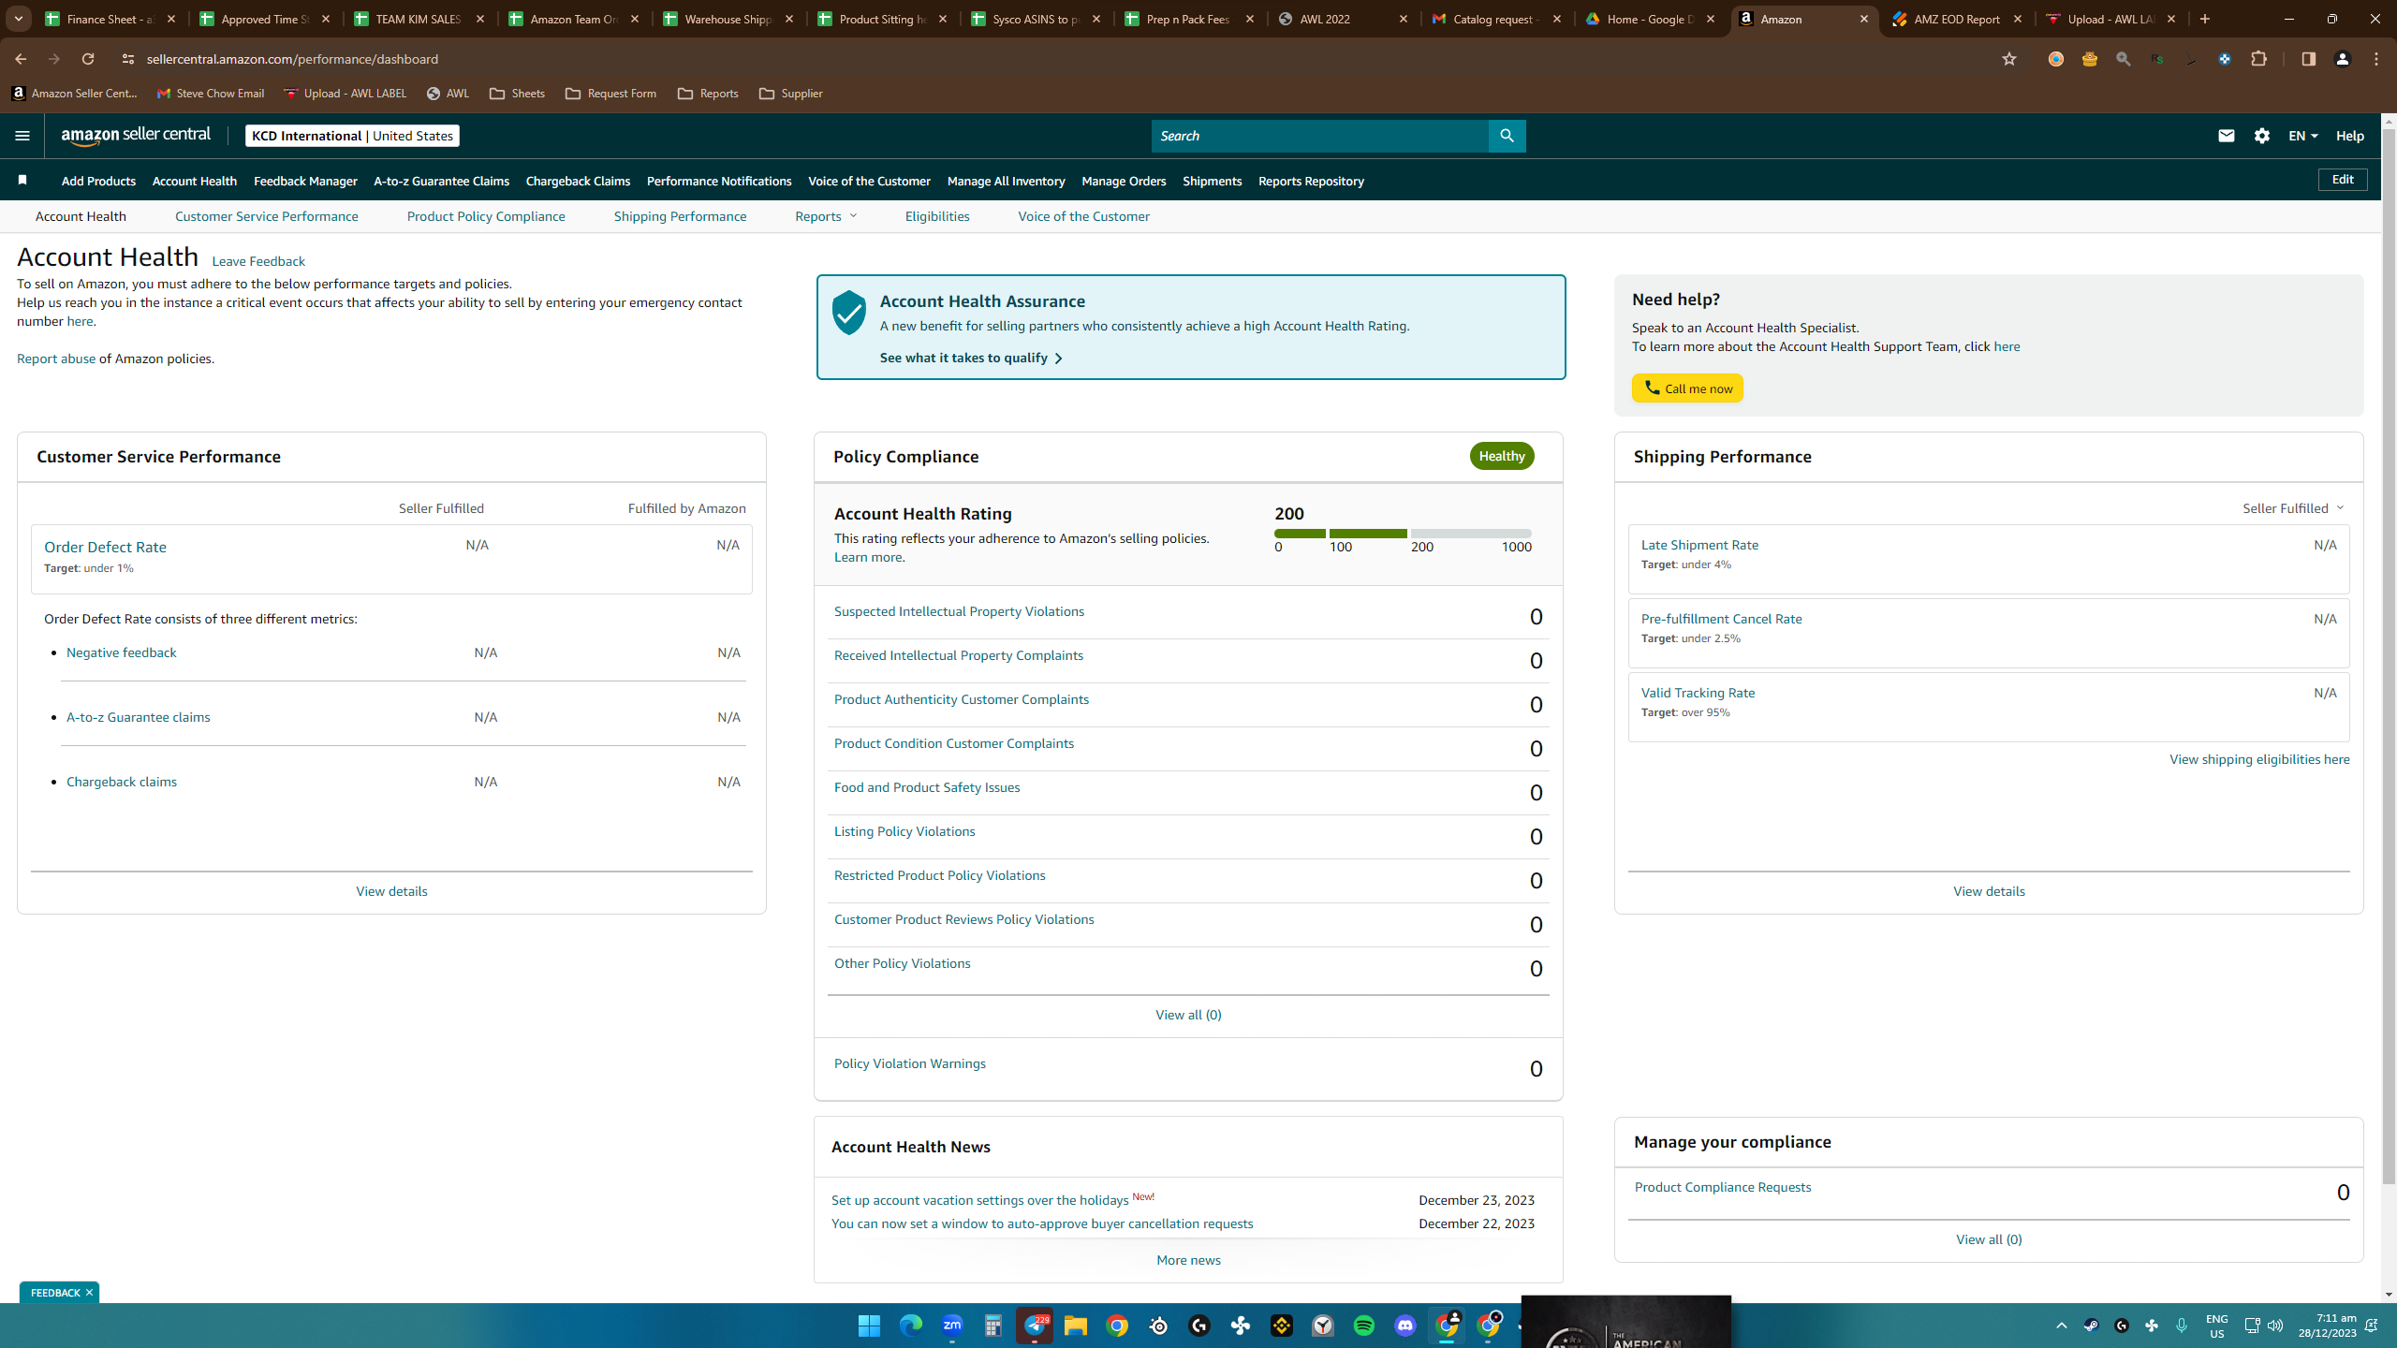Click the Seller Central search field
This screenshot has width=2397, height=1348.
tap(1319, 136)
